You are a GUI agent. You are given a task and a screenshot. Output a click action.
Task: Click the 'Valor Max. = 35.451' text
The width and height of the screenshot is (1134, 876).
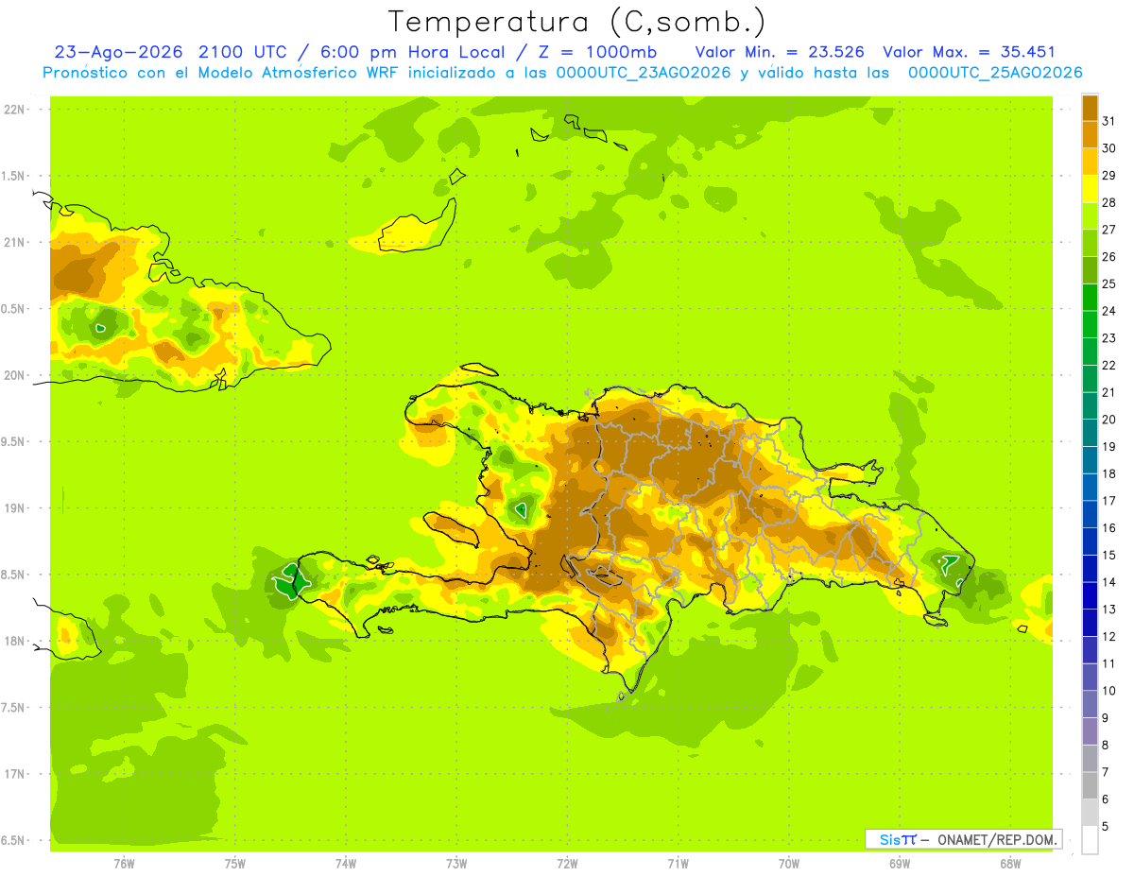pos(970,52)
